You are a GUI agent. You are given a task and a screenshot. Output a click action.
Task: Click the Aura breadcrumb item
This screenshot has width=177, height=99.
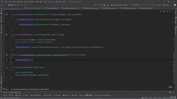tap(6, 89)
